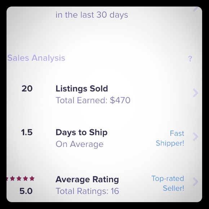Viewport: 209px width, 209px height.
Task: Open the Average Rating row title
Action: (x=87, y=179)
